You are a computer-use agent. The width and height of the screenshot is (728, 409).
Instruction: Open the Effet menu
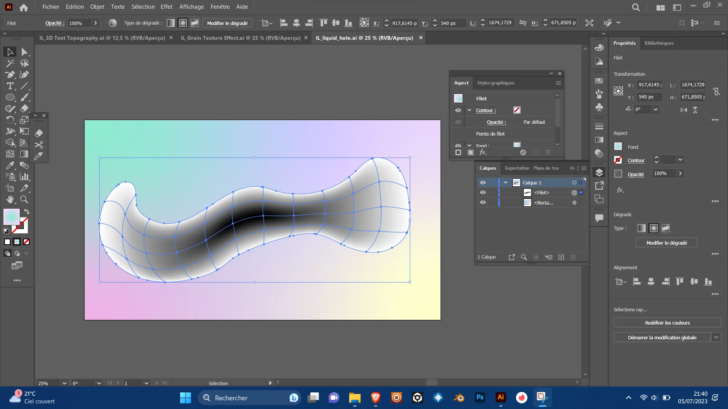166,7
